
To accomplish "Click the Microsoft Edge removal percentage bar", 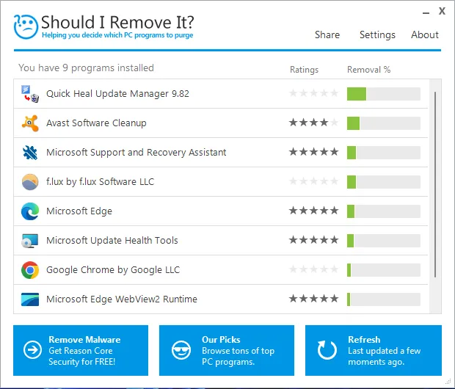I will 384,211.
